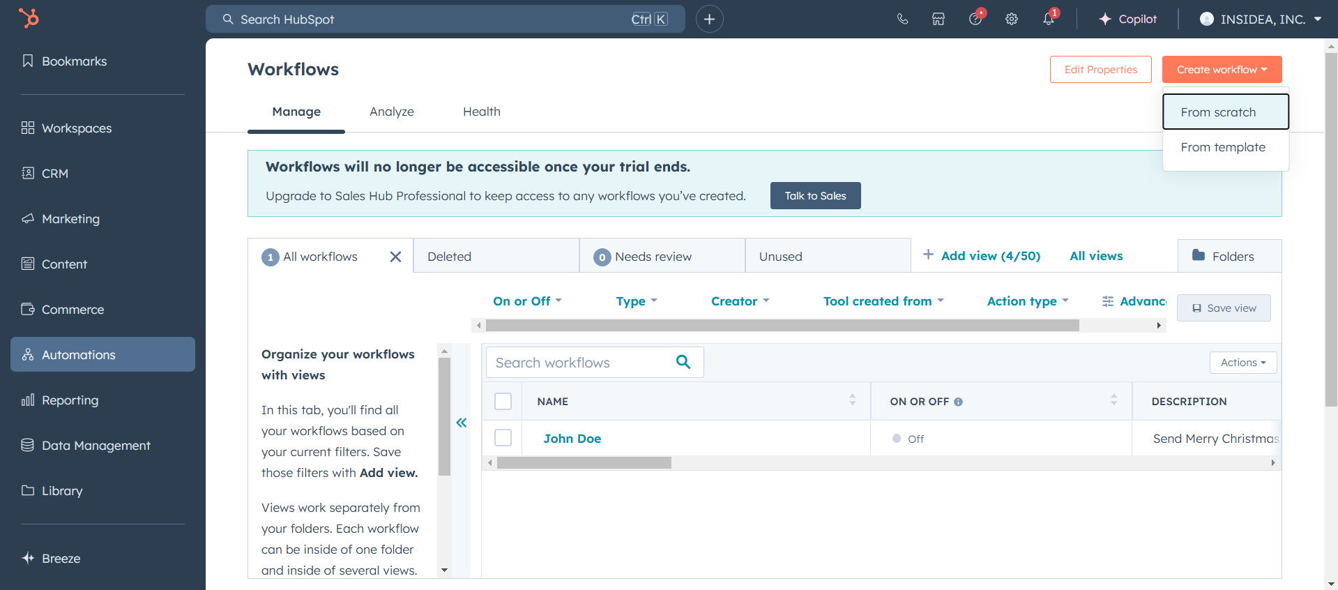
Task: Click the page vertical scrollbar
Action: [x=1331, y=229]
